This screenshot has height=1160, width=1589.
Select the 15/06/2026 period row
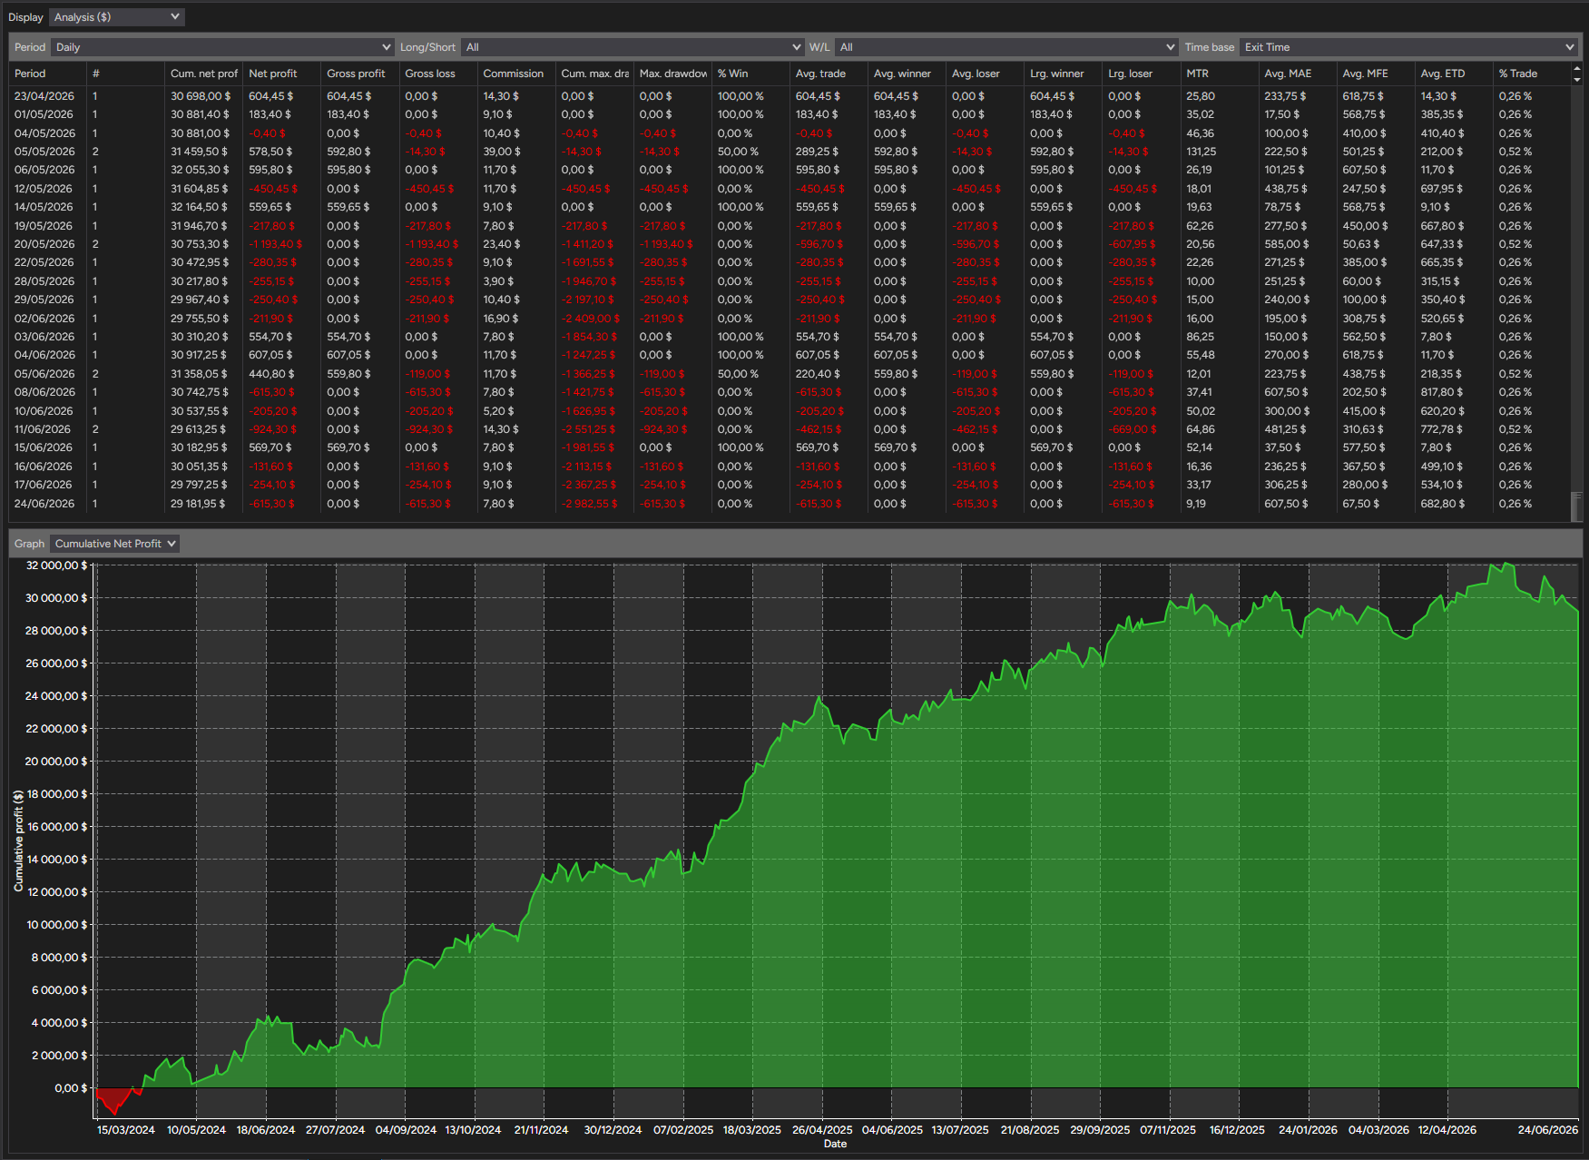790,447
